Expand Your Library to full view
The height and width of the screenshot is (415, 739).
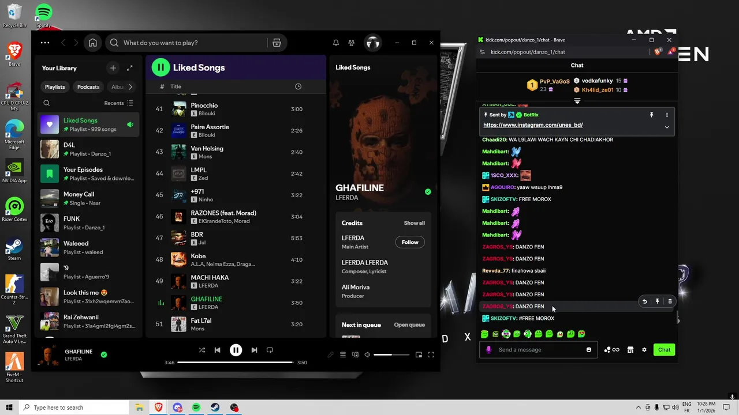click(x=130, y=68)
